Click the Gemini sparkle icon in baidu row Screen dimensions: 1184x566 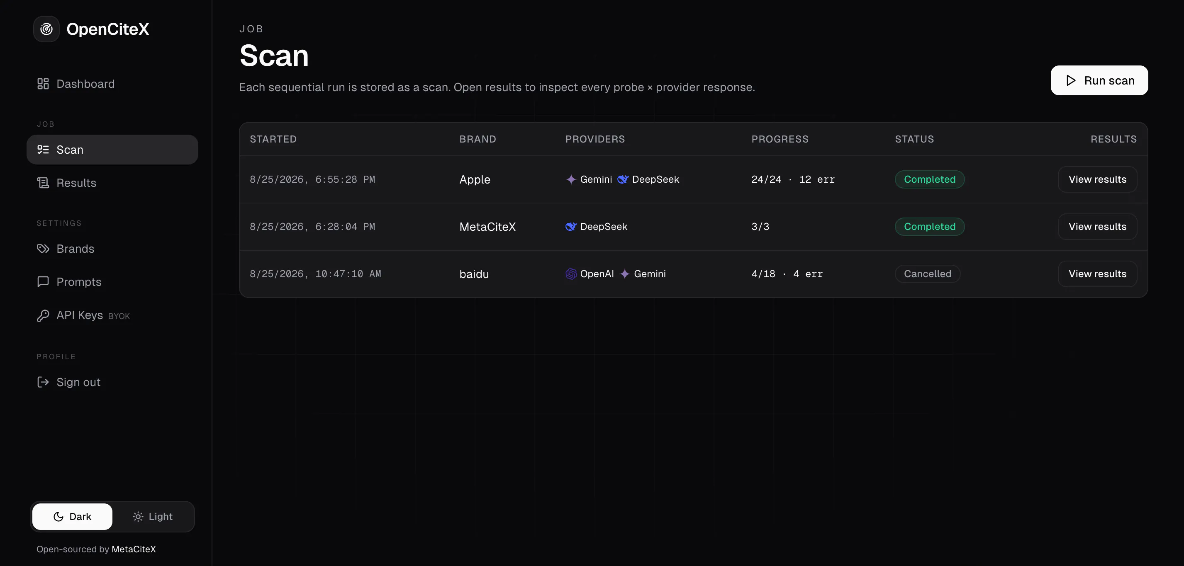(625, 274)
